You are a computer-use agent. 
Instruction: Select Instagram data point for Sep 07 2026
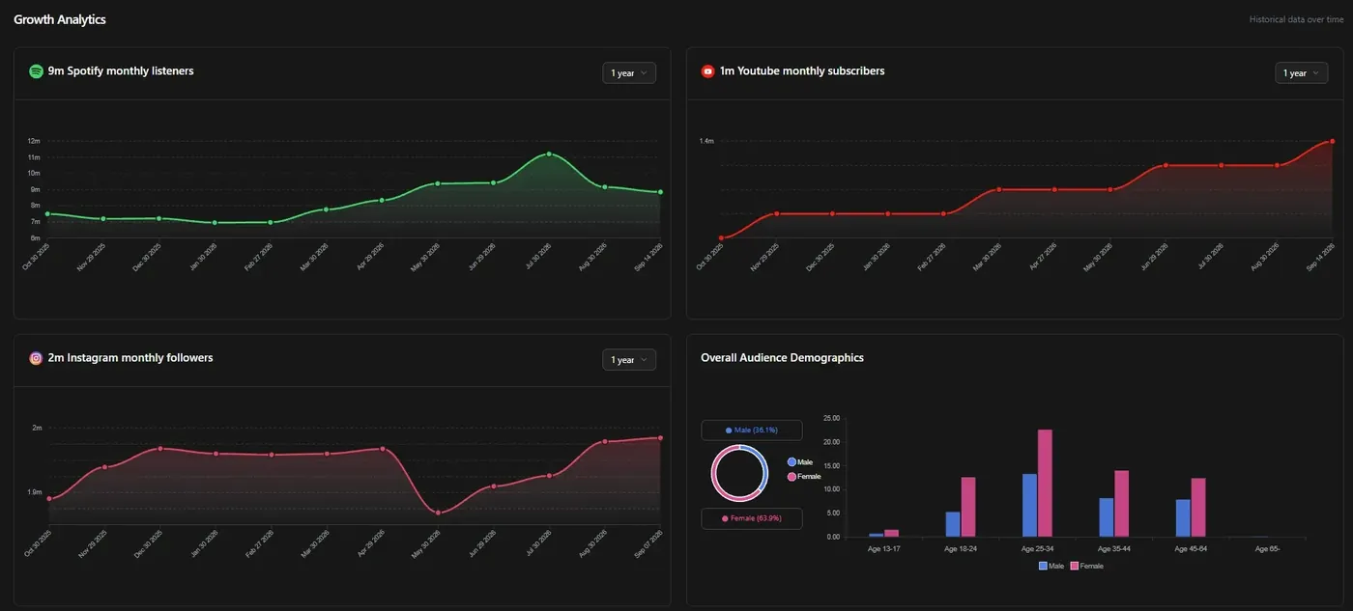[x=661, y=437]
